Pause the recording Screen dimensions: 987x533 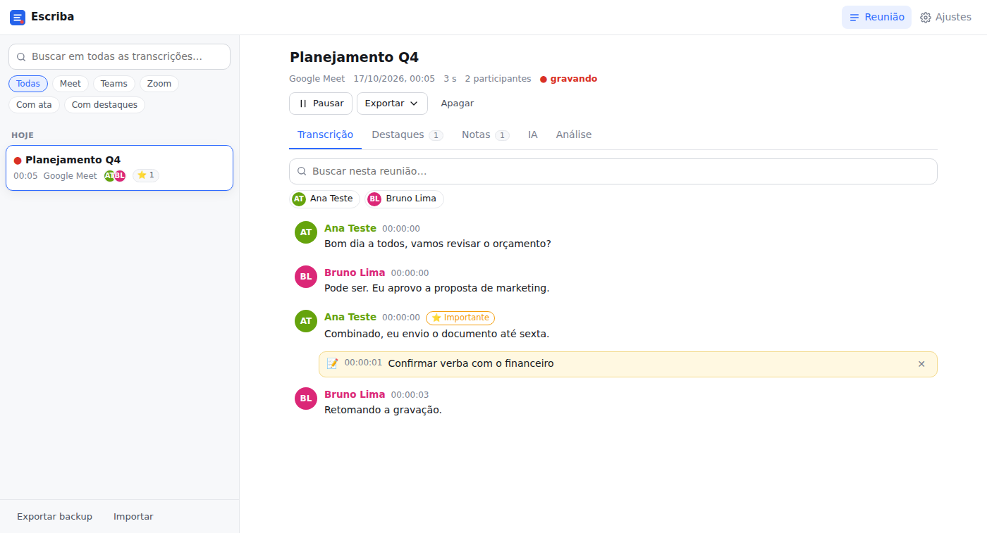pyautogui.click(x=321, y=104)
